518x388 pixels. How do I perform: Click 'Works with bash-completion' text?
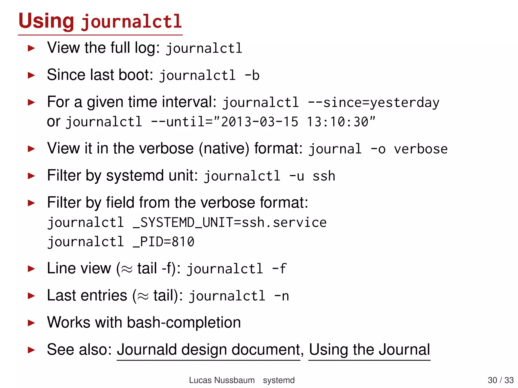coord(144,323)
